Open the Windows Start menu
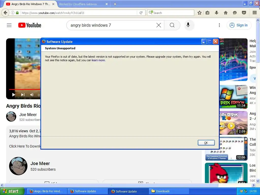Viewport: 260px width, 195px height. tap(12, 191)
